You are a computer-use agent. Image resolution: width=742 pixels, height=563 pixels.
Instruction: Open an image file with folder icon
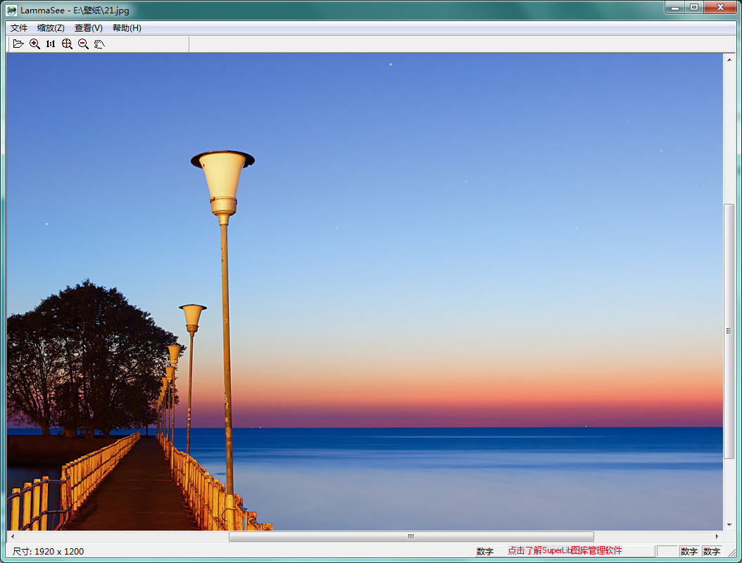point(18,44)
